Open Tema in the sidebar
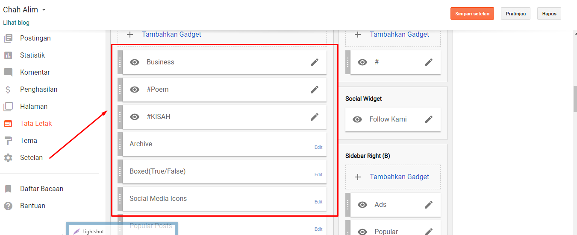 click(x=28, y=141)
